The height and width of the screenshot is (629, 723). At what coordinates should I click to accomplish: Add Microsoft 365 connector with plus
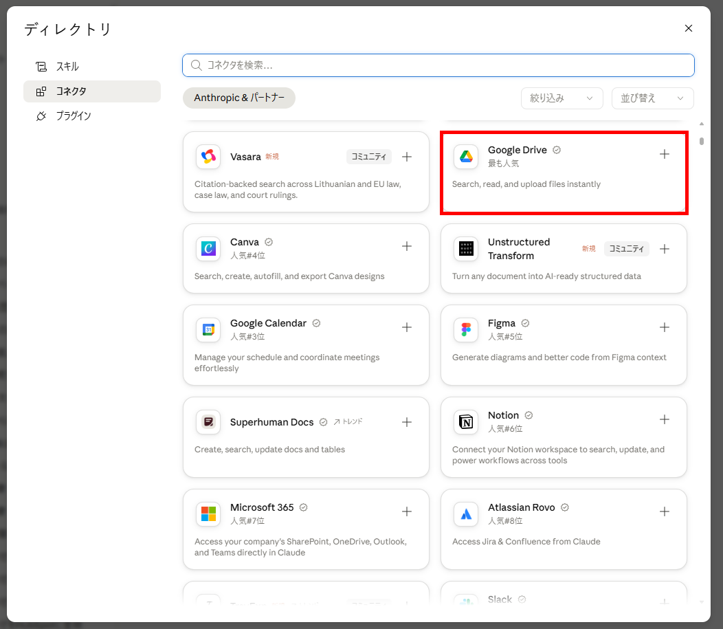(407, 511)
